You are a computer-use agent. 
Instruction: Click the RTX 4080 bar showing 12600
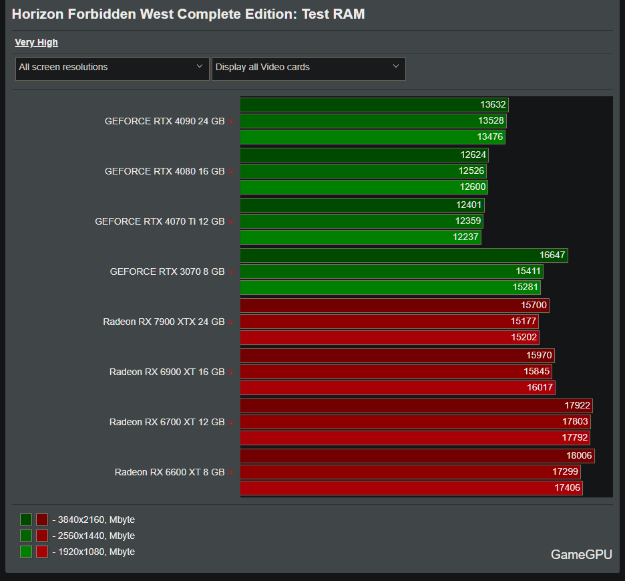coord(365,187)
